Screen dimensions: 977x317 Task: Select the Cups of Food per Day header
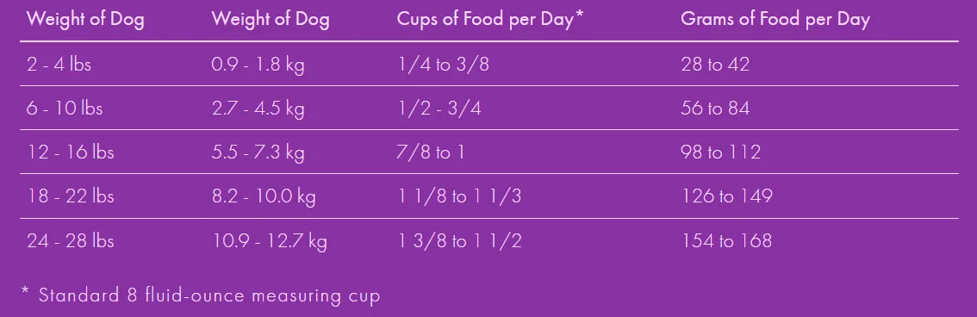[489, 19]
